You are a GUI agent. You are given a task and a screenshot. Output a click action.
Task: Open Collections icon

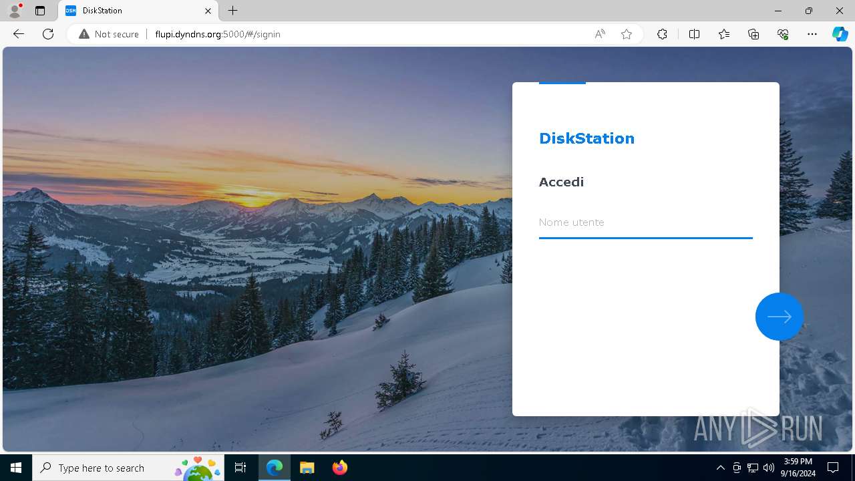[753, 34]
